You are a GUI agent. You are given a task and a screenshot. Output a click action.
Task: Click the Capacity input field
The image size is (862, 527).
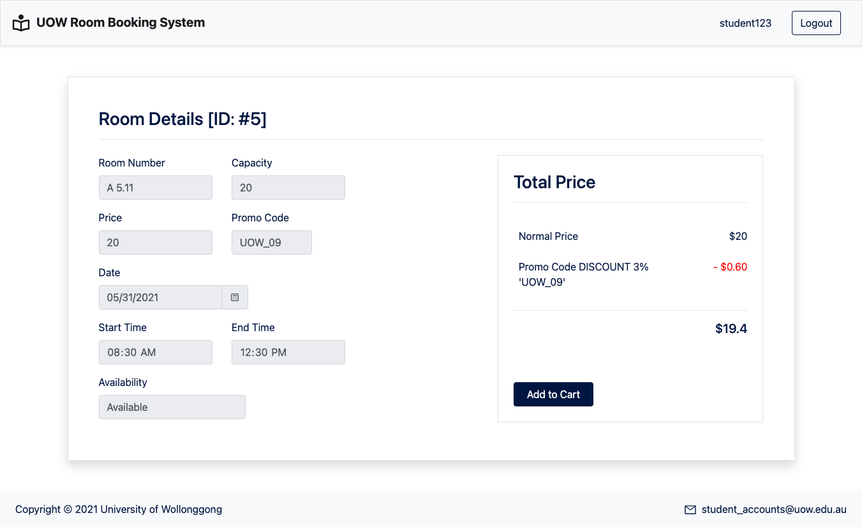click(288, 188)
